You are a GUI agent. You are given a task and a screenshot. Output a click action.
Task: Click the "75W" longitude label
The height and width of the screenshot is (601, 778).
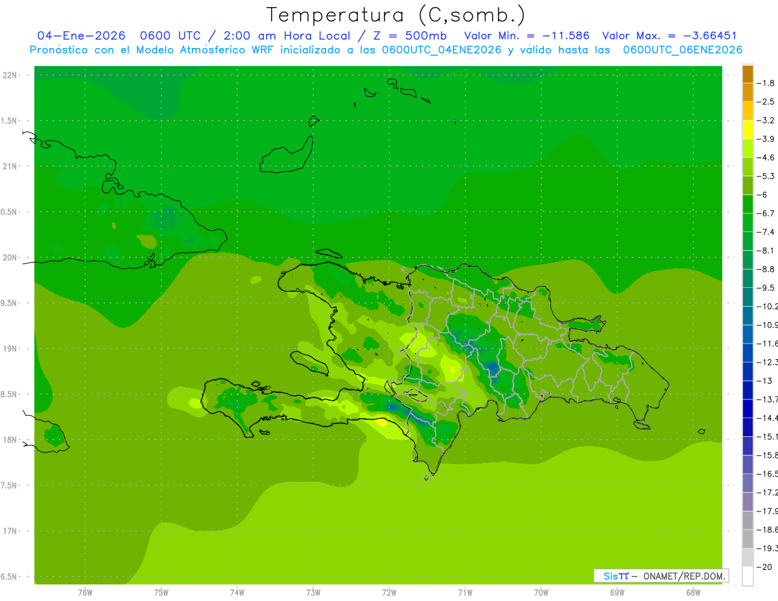tap(161, 592)
